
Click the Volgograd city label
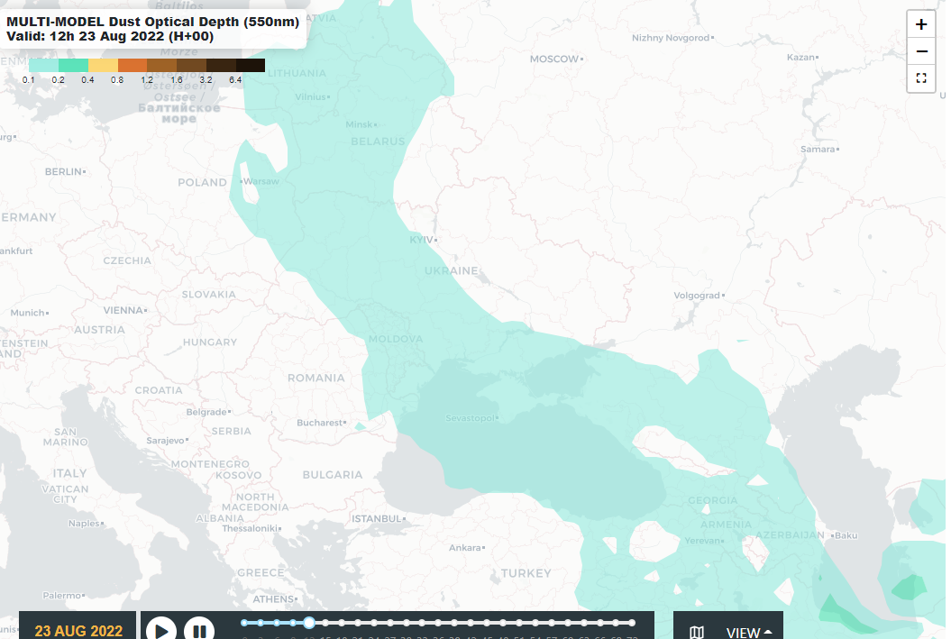coord(697,296)
